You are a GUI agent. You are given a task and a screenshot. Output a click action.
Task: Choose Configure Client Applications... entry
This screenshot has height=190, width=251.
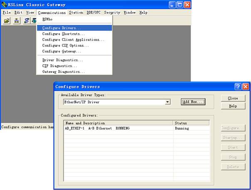pos(74,40)
